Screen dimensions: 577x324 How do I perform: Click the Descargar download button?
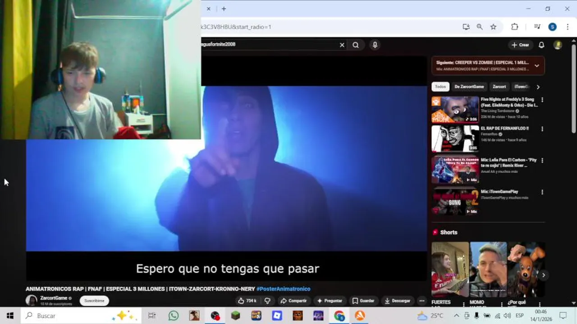point(397,301)
